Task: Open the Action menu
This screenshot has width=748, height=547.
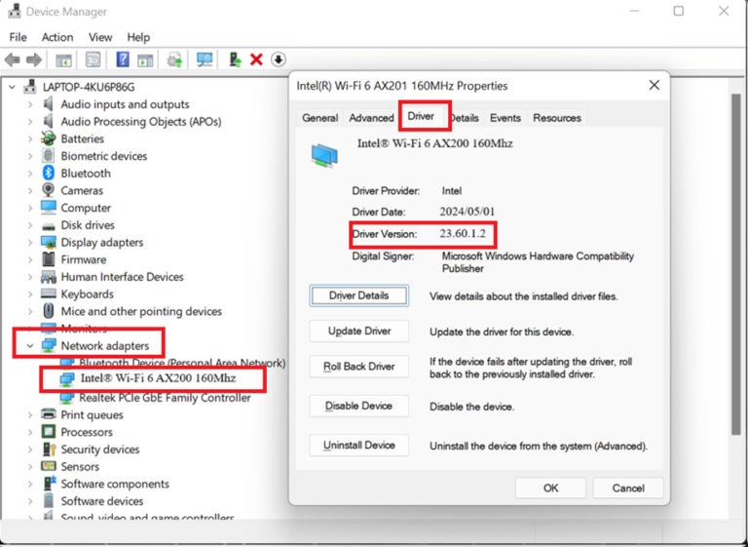Action: pos(57,37)
